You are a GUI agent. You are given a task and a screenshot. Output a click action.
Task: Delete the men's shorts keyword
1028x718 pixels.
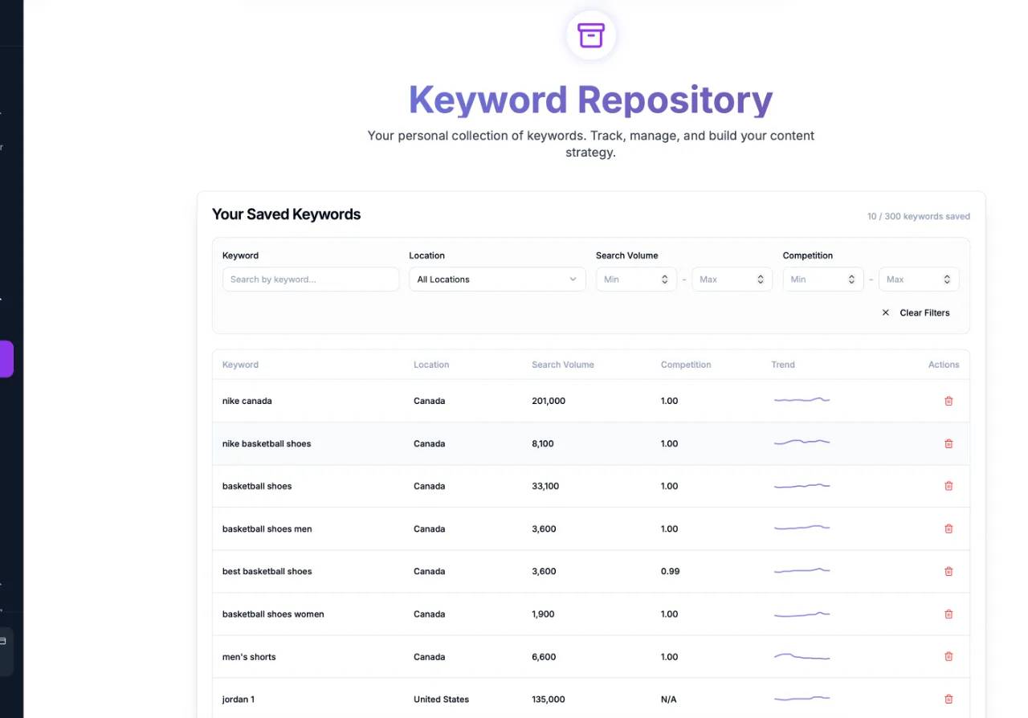tap(948, 656)
